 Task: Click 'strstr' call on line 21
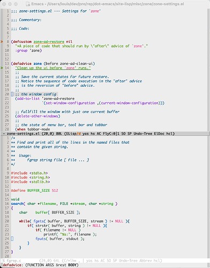coord(42,226)
